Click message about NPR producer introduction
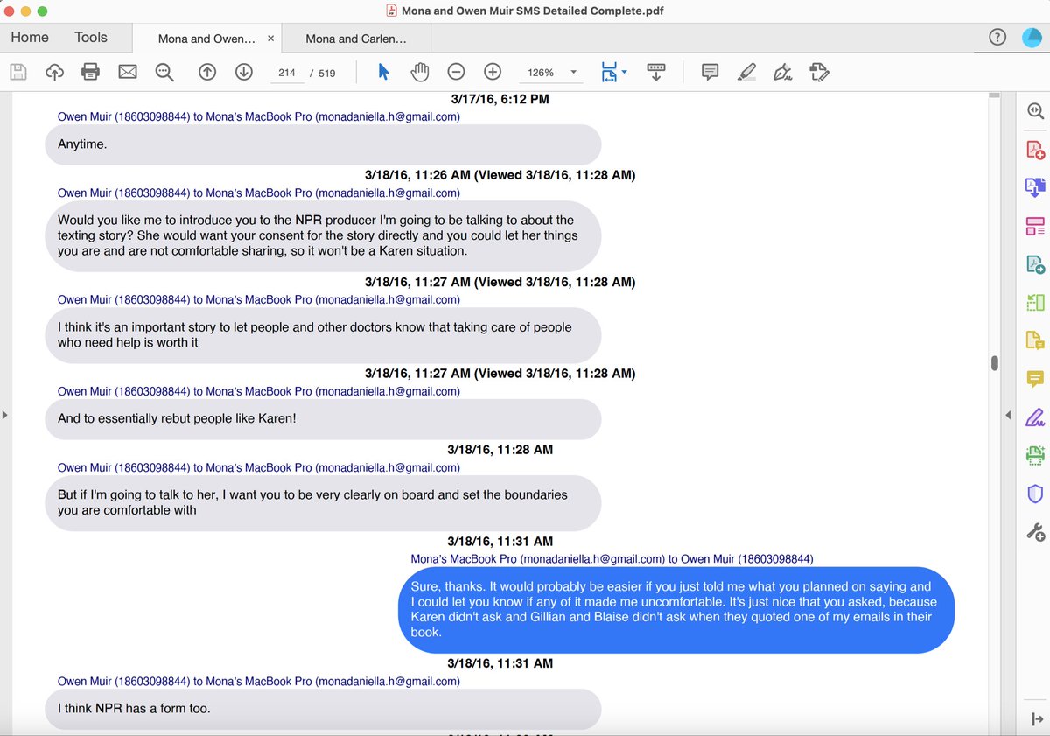This screenshot has width=1050, height=736. point(323,235)
